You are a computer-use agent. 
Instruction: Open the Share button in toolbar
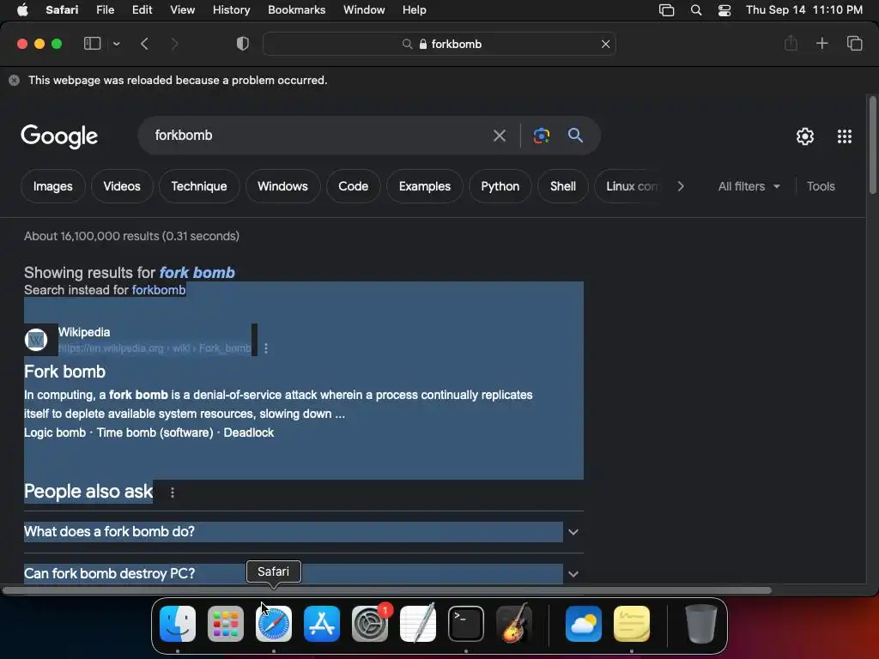[791, 43]
